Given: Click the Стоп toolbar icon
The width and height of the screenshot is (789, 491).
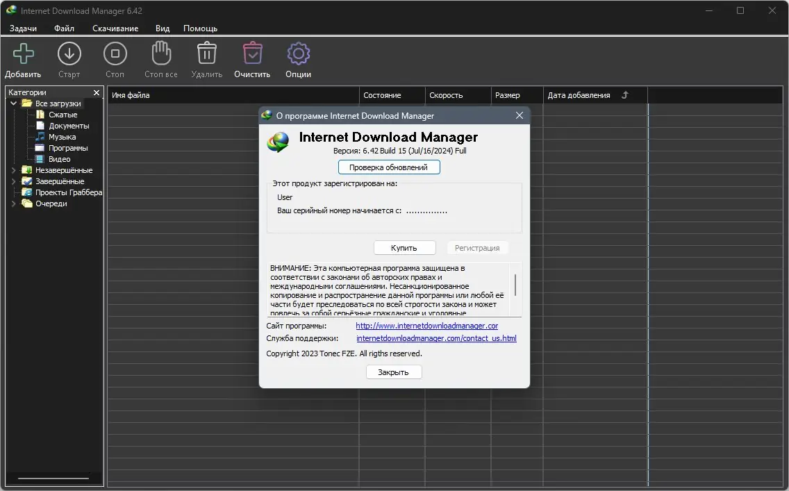Looking at the screenshot, I should pos(115,53).
